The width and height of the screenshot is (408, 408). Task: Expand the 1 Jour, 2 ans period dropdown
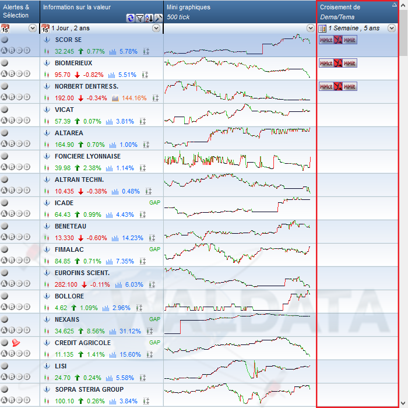click(156, 28)
